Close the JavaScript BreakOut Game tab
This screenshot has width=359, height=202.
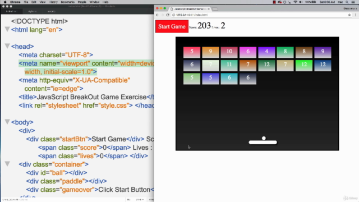point(209,9)
